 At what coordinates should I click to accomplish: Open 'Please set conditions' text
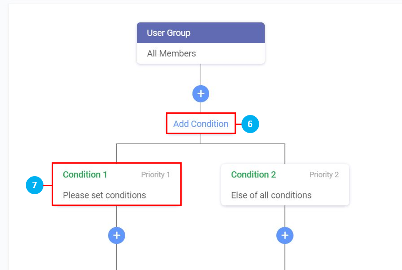point(104,195)
